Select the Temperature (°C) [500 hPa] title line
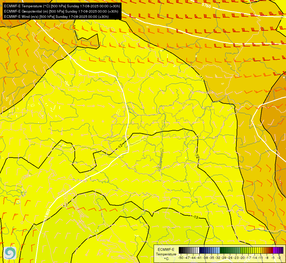The image size is (286, 263). (62, 6)
